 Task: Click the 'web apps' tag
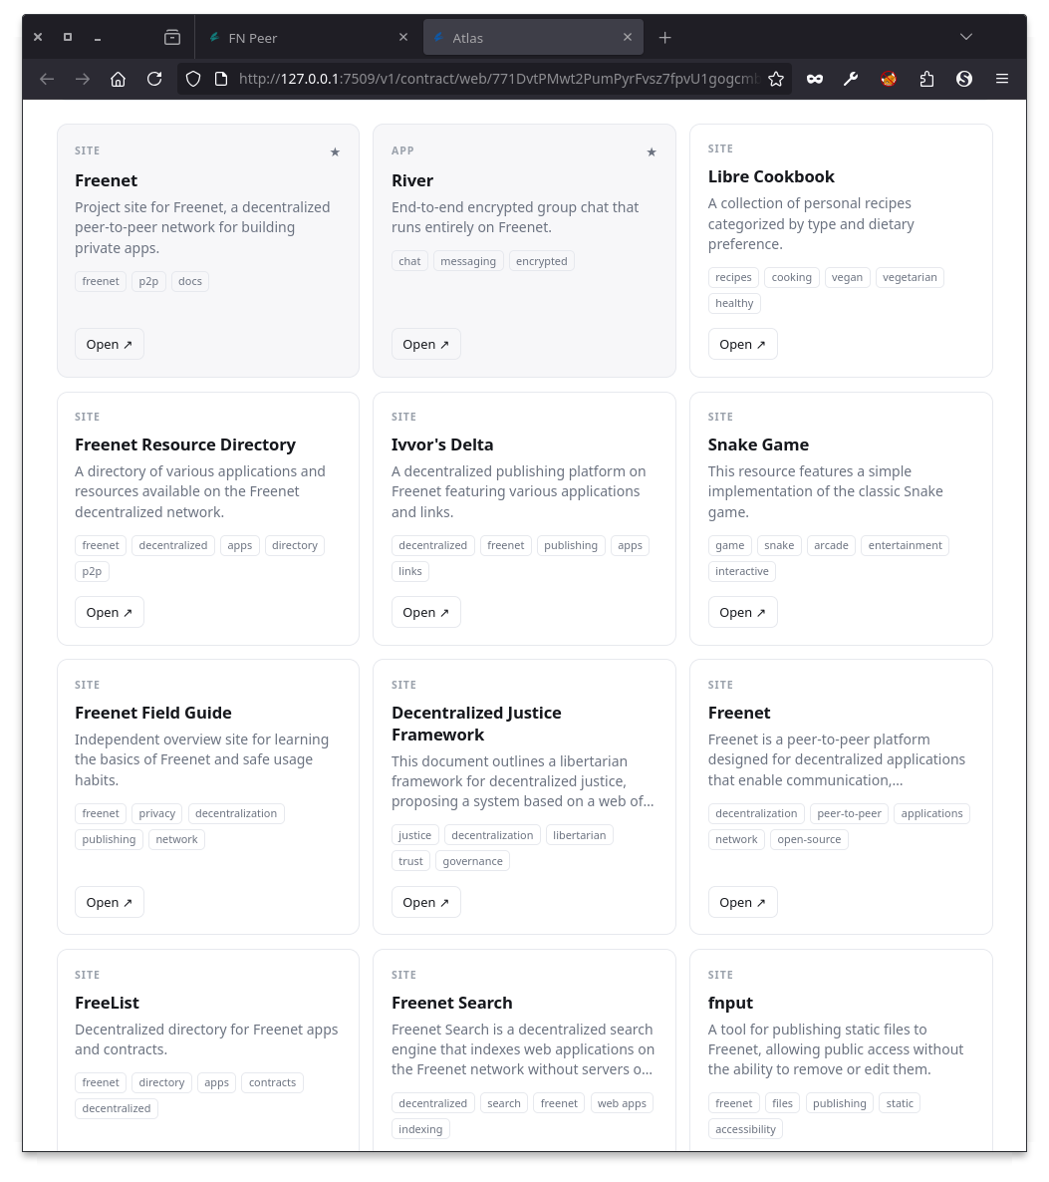pyautogui.click(x=622, y=1103)
